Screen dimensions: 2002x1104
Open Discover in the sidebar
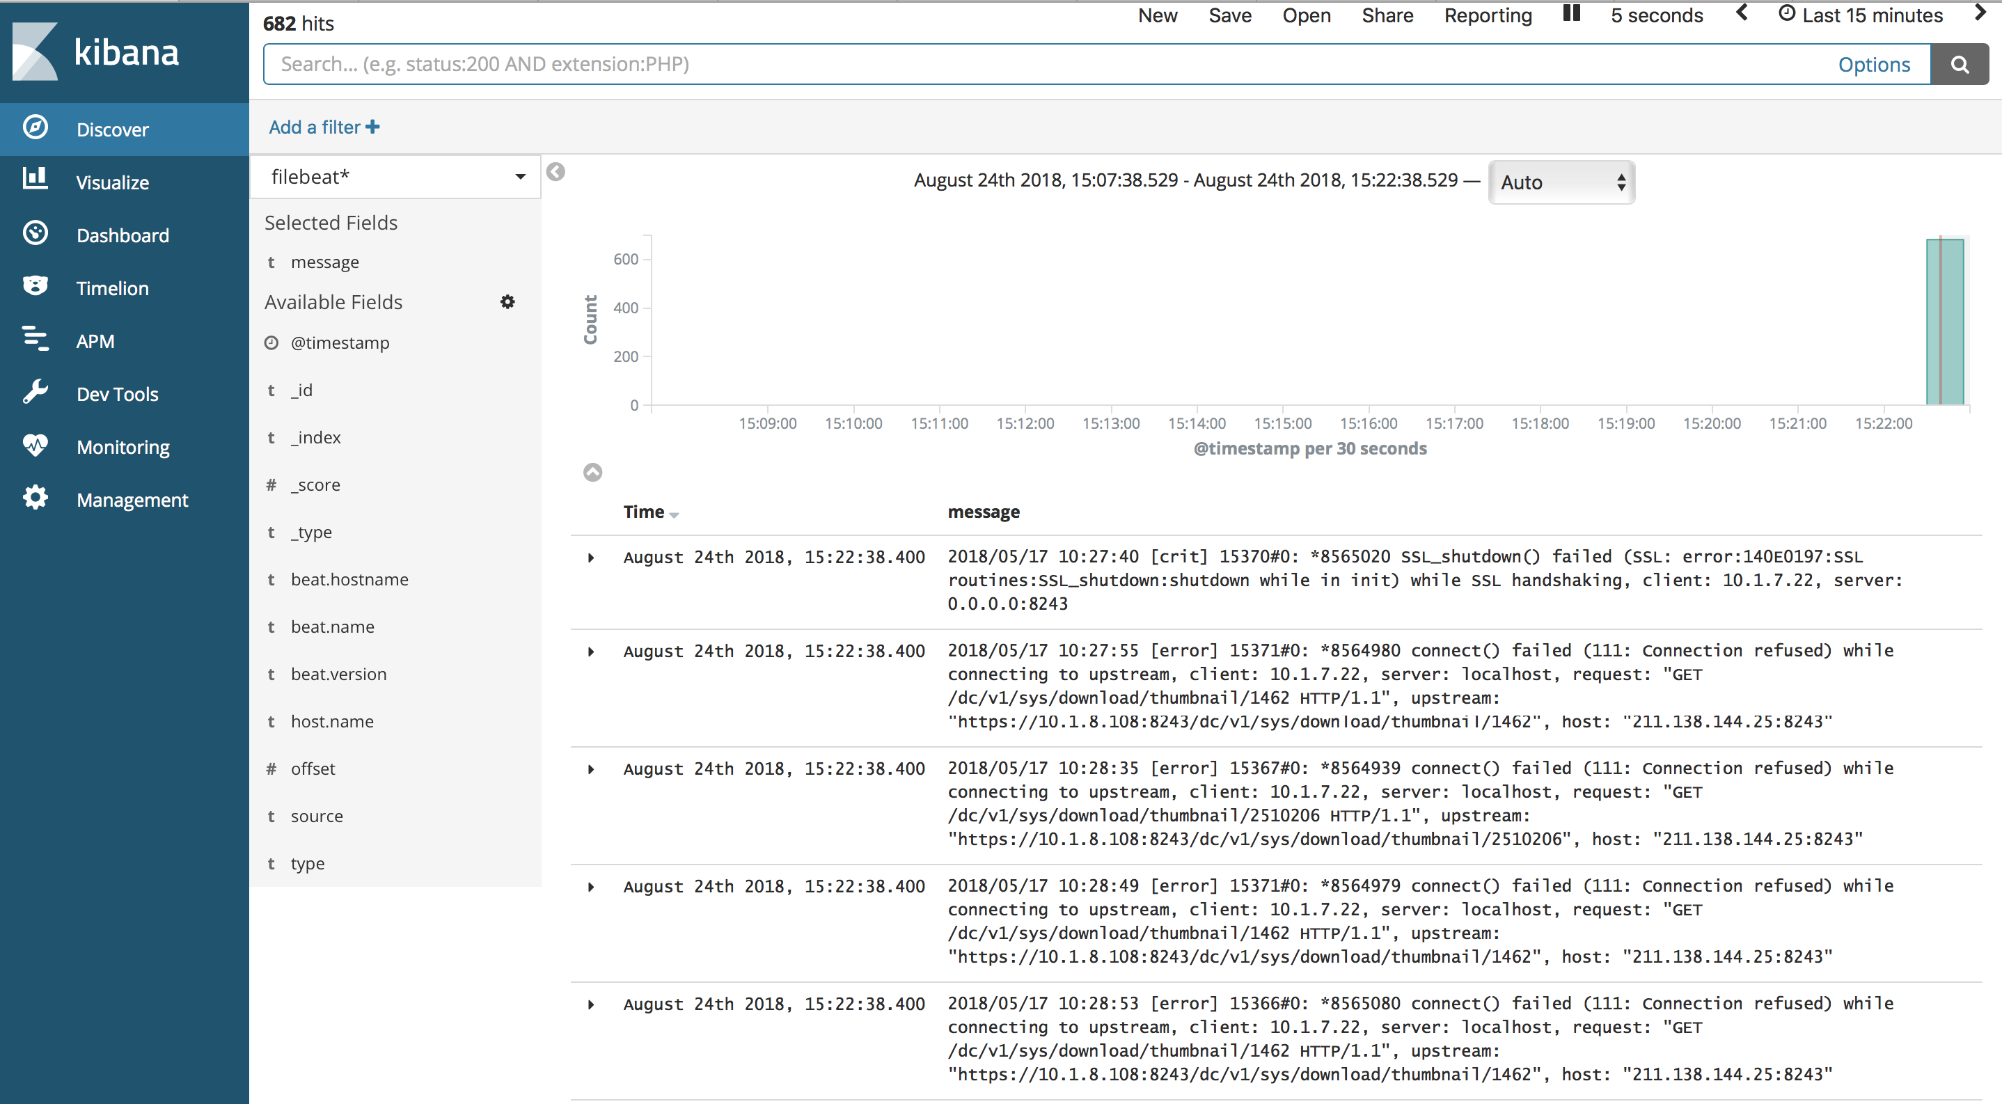125,129
